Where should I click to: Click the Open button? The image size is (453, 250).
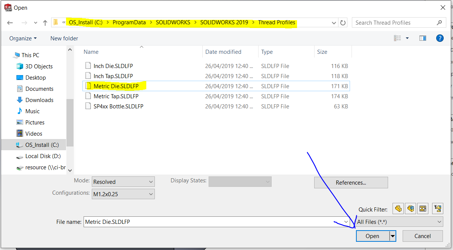(x=372, y=236)
